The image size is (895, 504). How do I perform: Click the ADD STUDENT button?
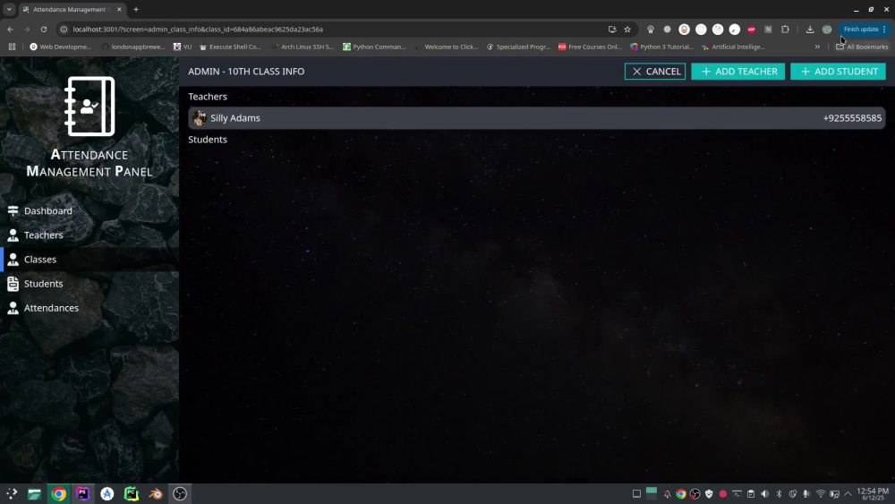tap(838, 72)
